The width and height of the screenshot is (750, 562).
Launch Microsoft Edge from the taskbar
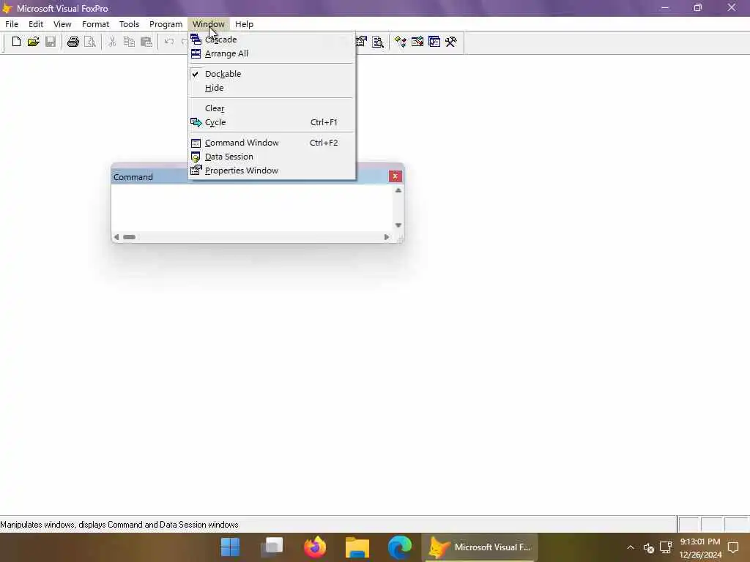point(399,547)
